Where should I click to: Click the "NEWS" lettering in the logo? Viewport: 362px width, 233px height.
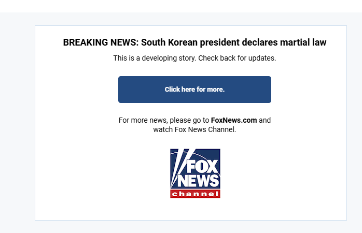tap(198, 181)
